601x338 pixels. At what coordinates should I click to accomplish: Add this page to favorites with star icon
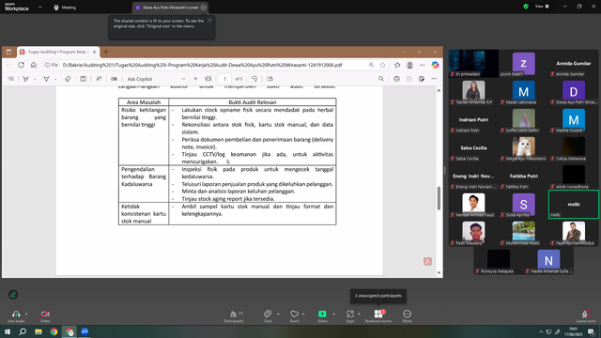point(382,65)
